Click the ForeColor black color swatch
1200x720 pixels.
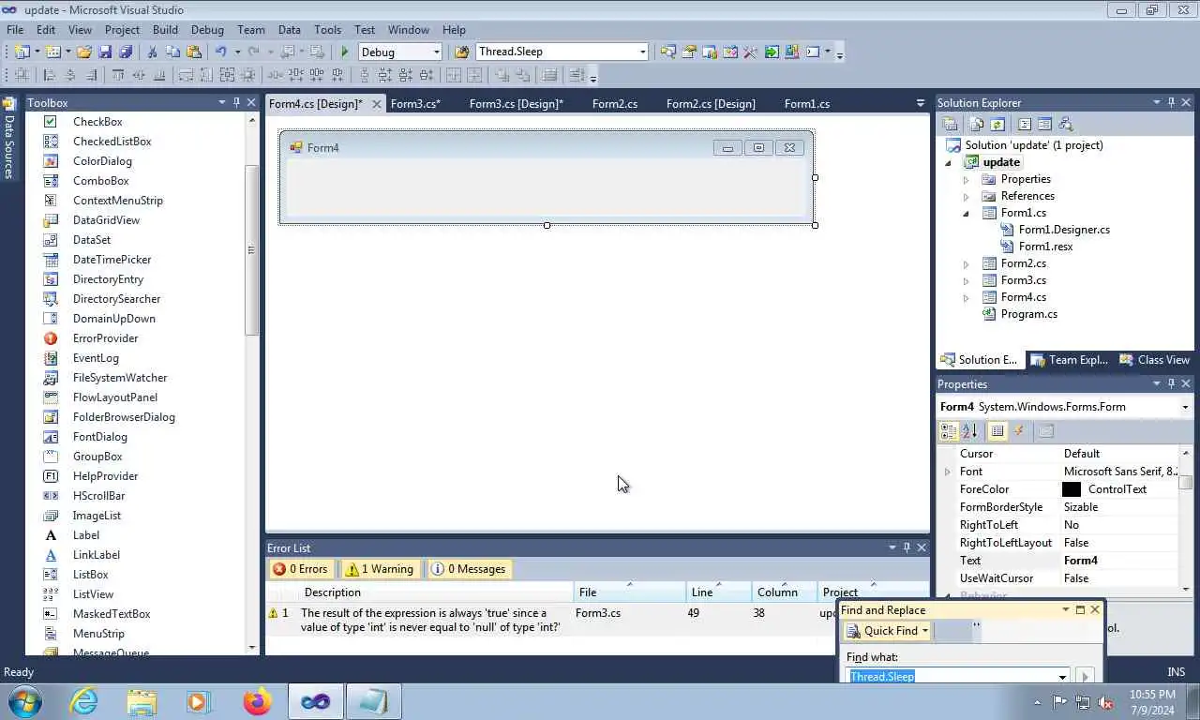pyautogui.click(x=1072, y=489)
